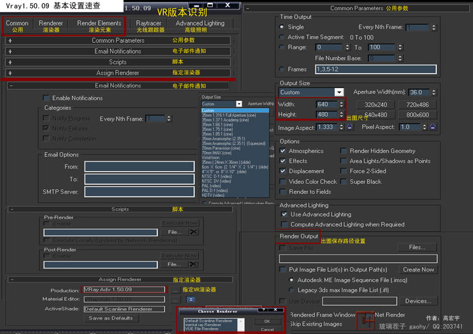This screenshot has width=473, height=334.
Task: Select 70mm IMAX (cine) in the size list
Action: coord(221,153)
